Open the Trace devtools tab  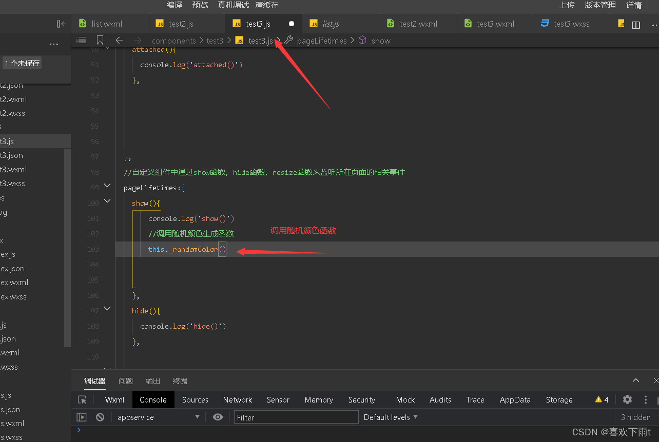tap(475, 400)
